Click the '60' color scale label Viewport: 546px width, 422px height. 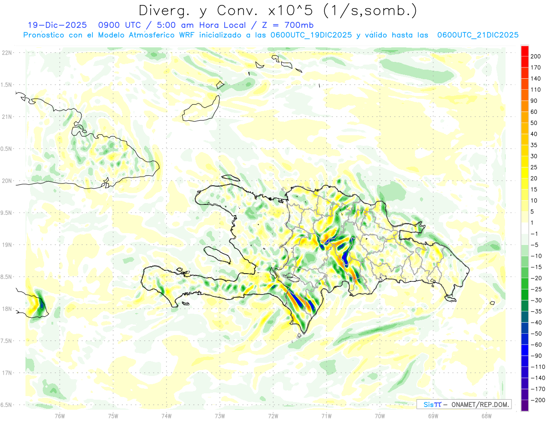(534, 112)
